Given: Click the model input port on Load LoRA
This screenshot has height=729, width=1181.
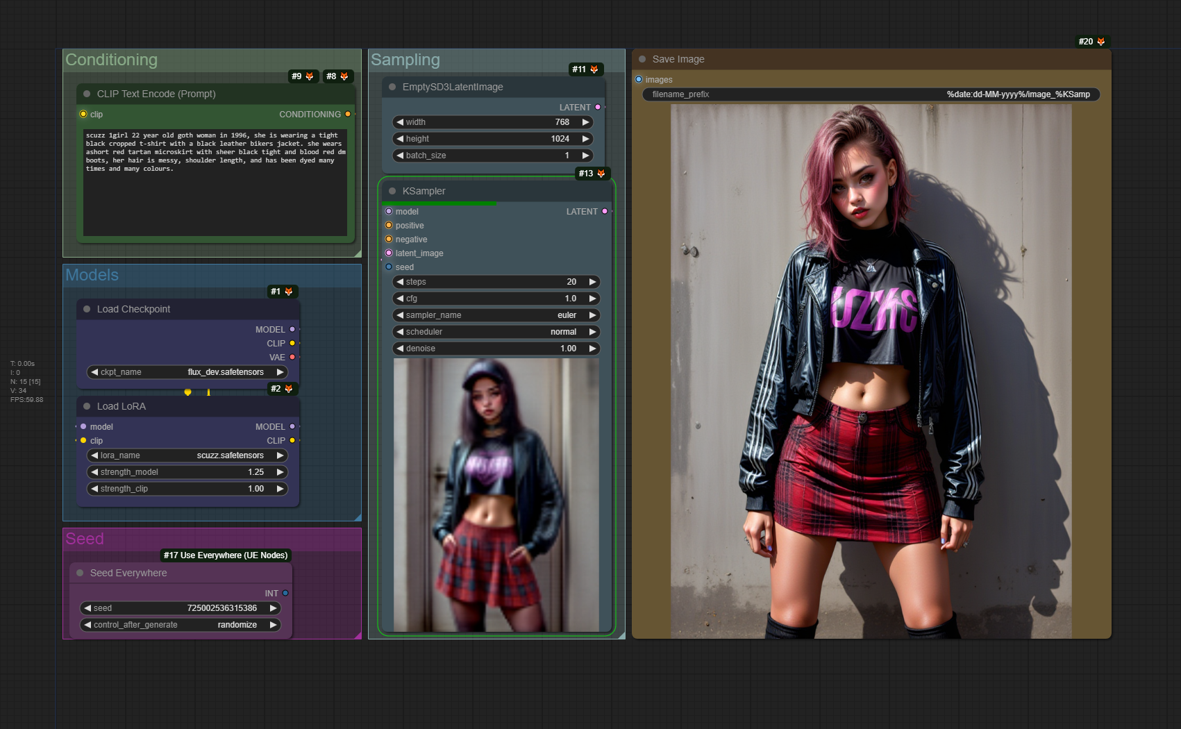Looking at the screenshot, I should 83,426.
